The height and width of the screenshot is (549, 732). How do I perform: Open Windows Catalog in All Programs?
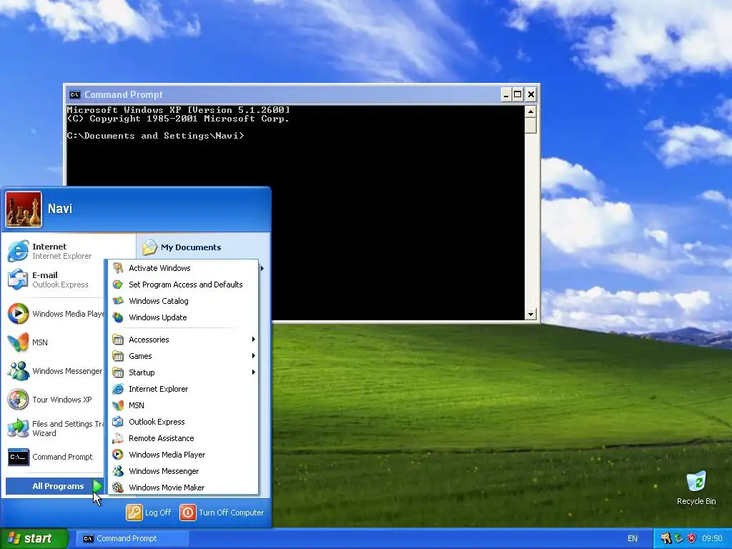click(183, 301)
